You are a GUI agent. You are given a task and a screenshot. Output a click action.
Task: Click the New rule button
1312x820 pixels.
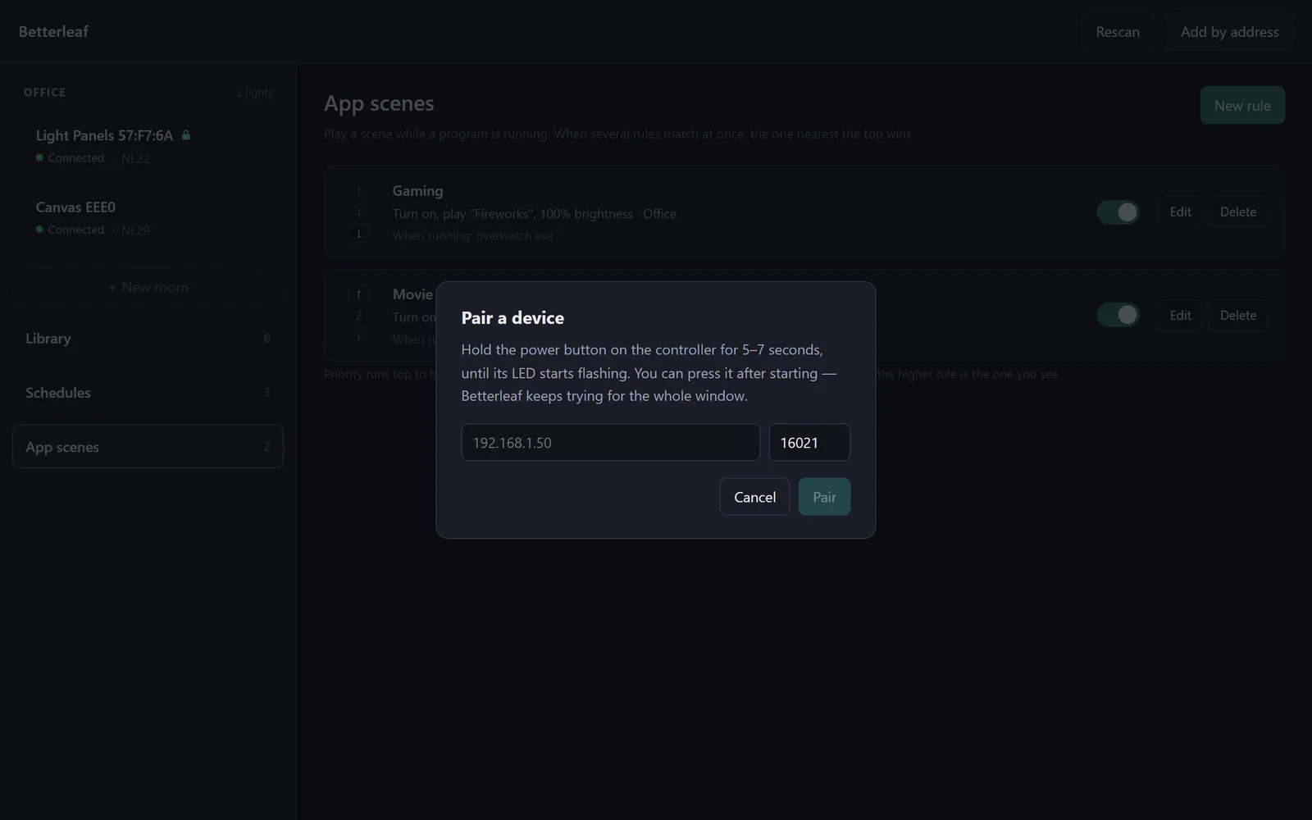pyautogui.click(x=1242, y=105)
